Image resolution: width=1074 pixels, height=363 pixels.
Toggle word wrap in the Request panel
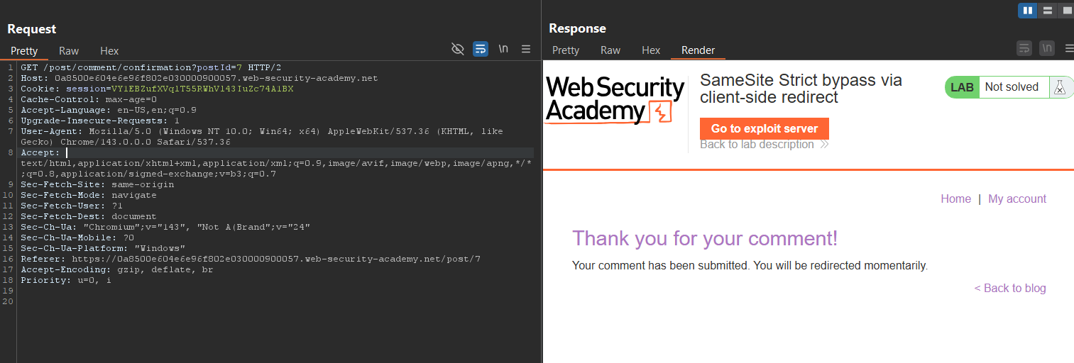481,49
